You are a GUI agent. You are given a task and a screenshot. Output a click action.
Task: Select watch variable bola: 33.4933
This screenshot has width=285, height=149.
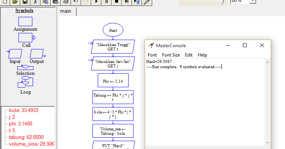point(24,110)
